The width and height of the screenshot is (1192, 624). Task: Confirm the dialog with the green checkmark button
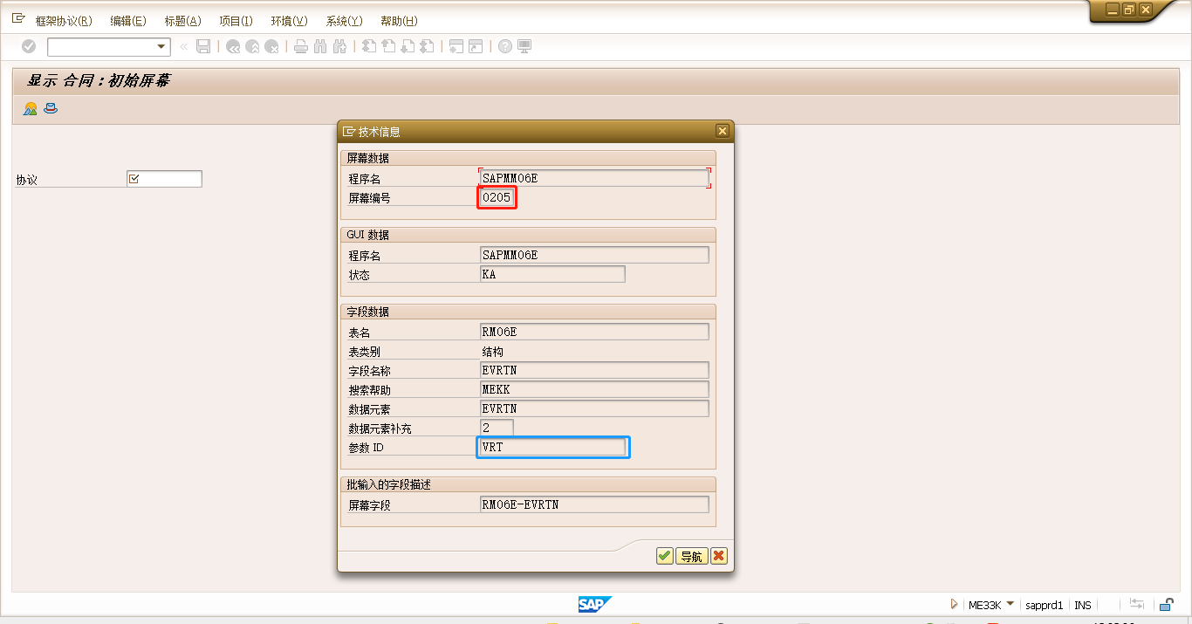pyautogui.click(x=664, y=555)
